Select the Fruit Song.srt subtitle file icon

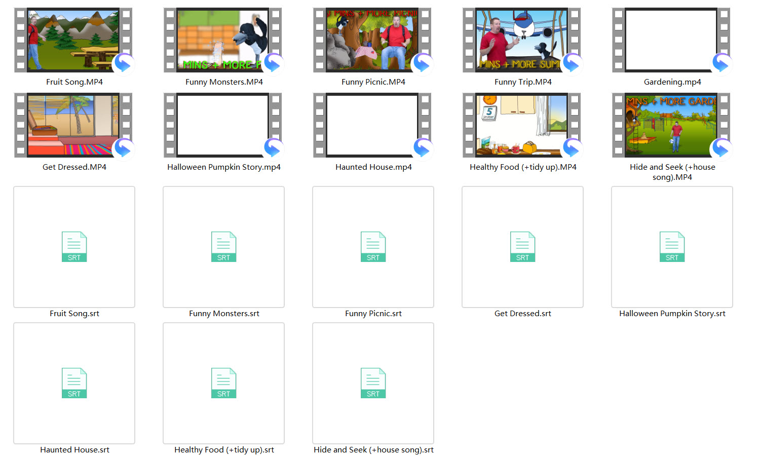pos(74,247)
